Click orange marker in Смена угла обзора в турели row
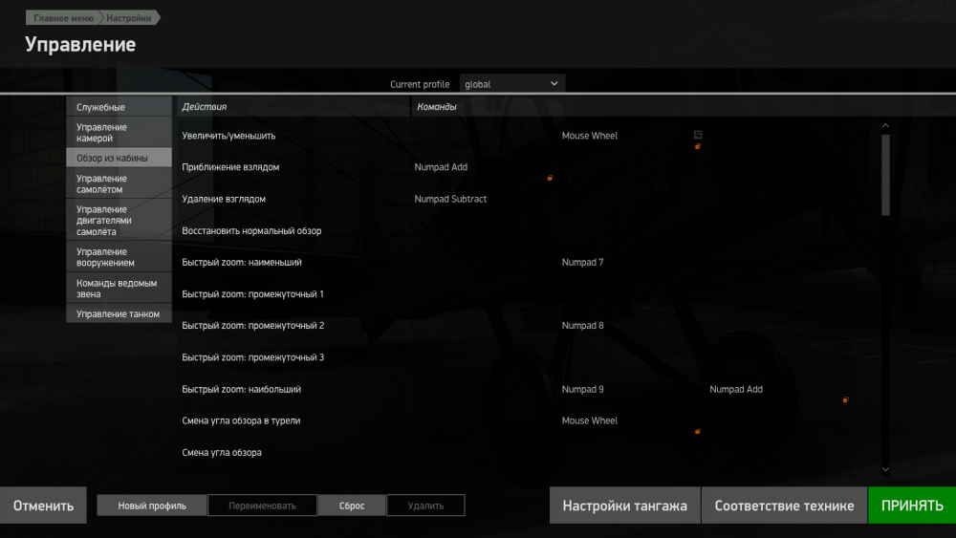Viewport: 956px width, 538px height. 698,431
